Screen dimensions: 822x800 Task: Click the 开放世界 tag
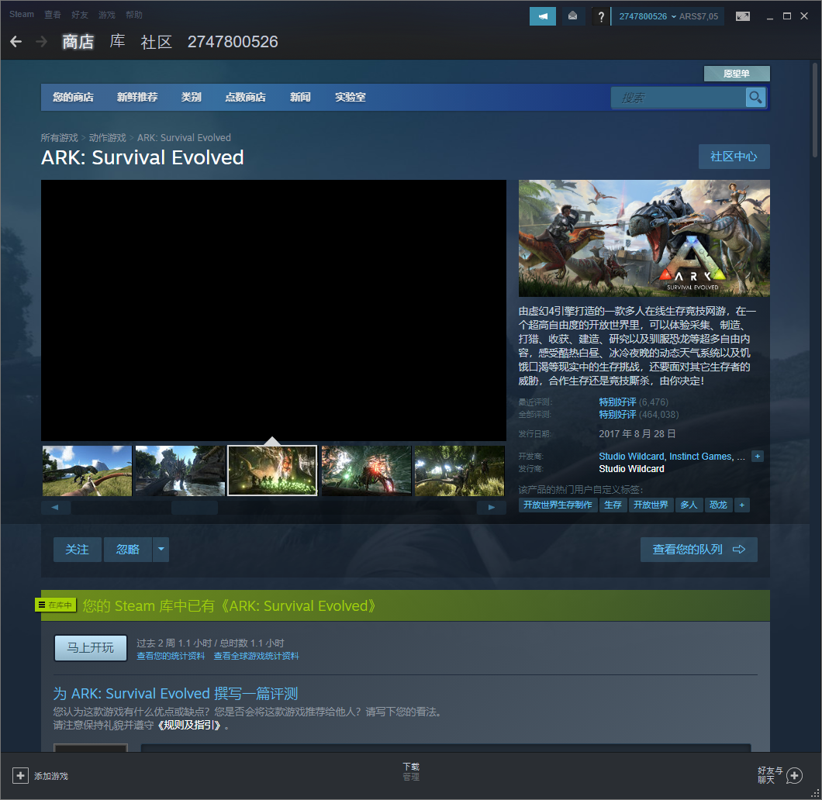pyautogui.click(x=651, y=505)
